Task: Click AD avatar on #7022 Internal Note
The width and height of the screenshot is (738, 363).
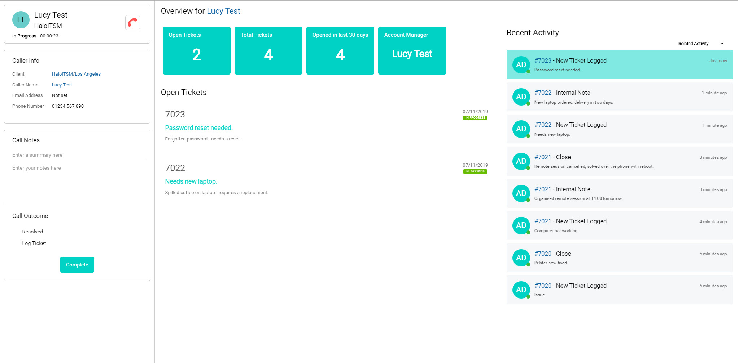Action: pyautogui.click(x=521, y=97)
